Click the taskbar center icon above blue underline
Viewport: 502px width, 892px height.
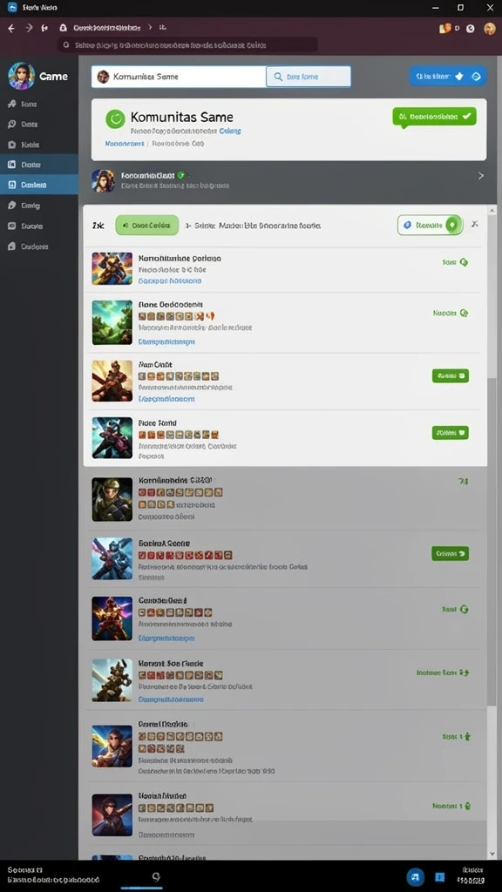pyautogui.click(x=156, y=876)
